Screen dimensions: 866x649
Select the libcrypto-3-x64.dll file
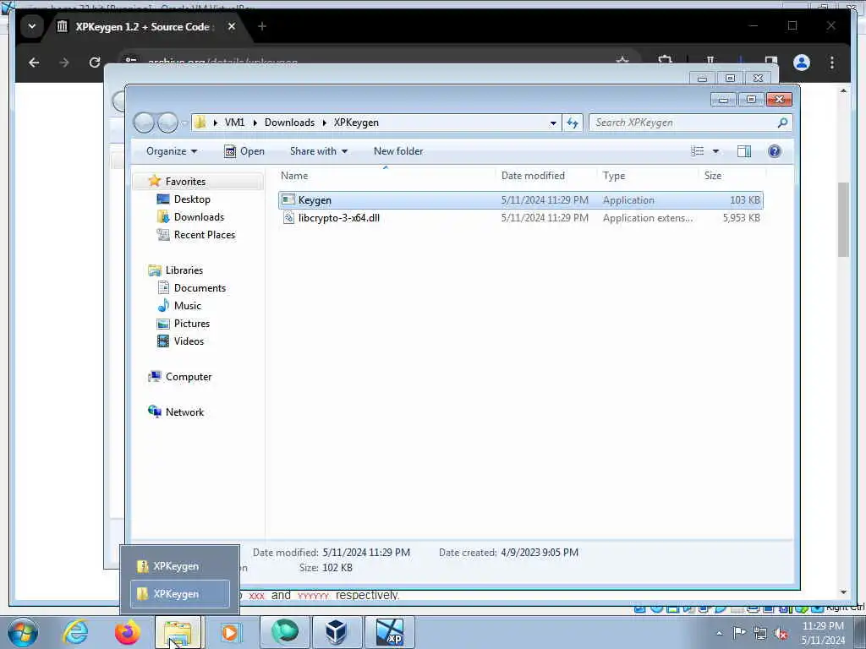click(521, 218)
